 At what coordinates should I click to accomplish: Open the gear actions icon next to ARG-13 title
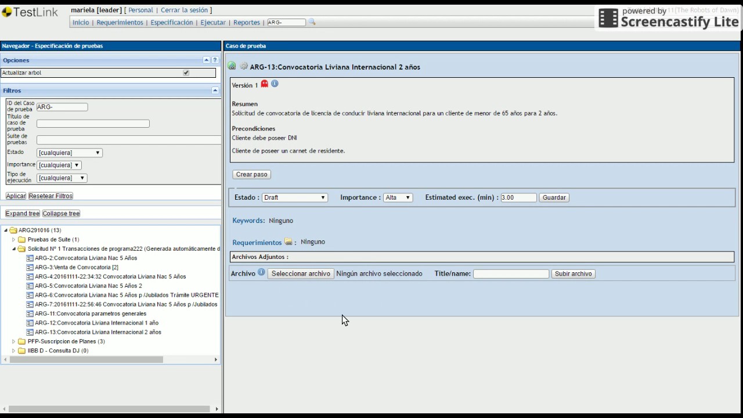click(244, 66)
